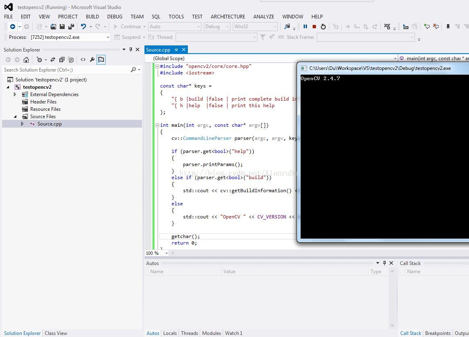Collapse the Source Files folder
Image resolution: width=469 pixels, height=337 pixels.
(15, 117)
